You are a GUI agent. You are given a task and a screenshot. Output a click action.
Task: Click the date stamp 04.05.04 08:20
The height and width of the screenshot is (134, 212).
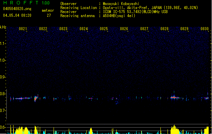point(17,15)
